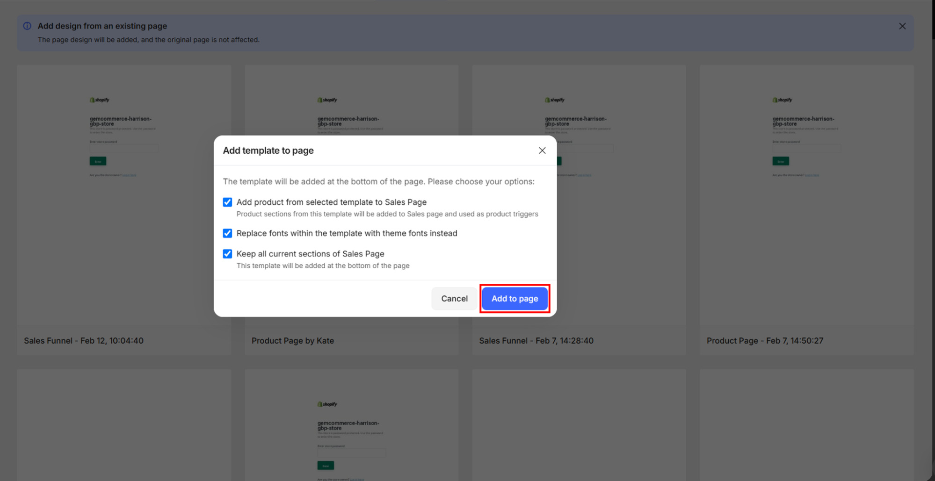The image size is (935, 481).
Task: Click the 'Learn here' link in the Feb 12 preview
Action: (129, 175)
